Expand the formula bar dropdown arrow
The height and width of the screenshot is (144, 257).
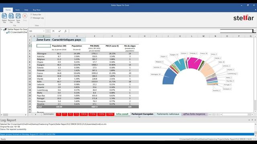click(x=255, y=31)
